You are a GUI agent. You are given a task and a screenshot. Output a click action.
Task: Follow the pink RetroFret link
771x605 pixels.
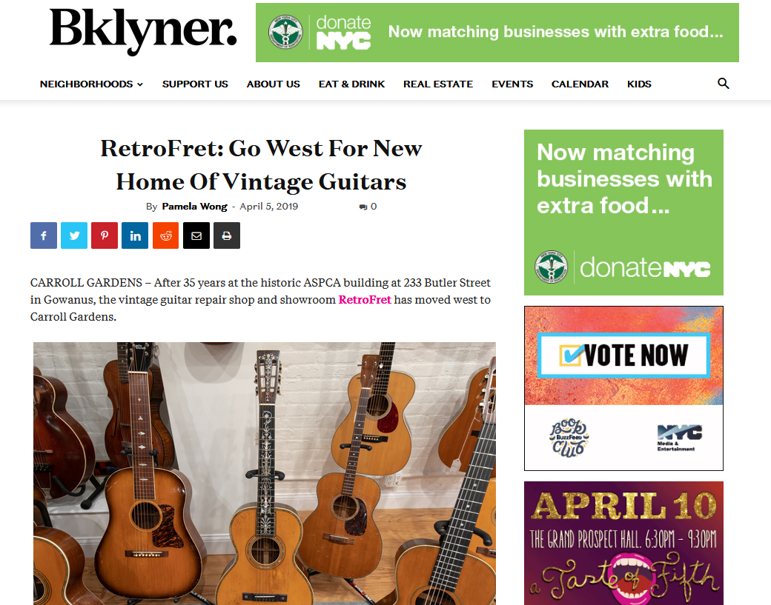[365, 300]
